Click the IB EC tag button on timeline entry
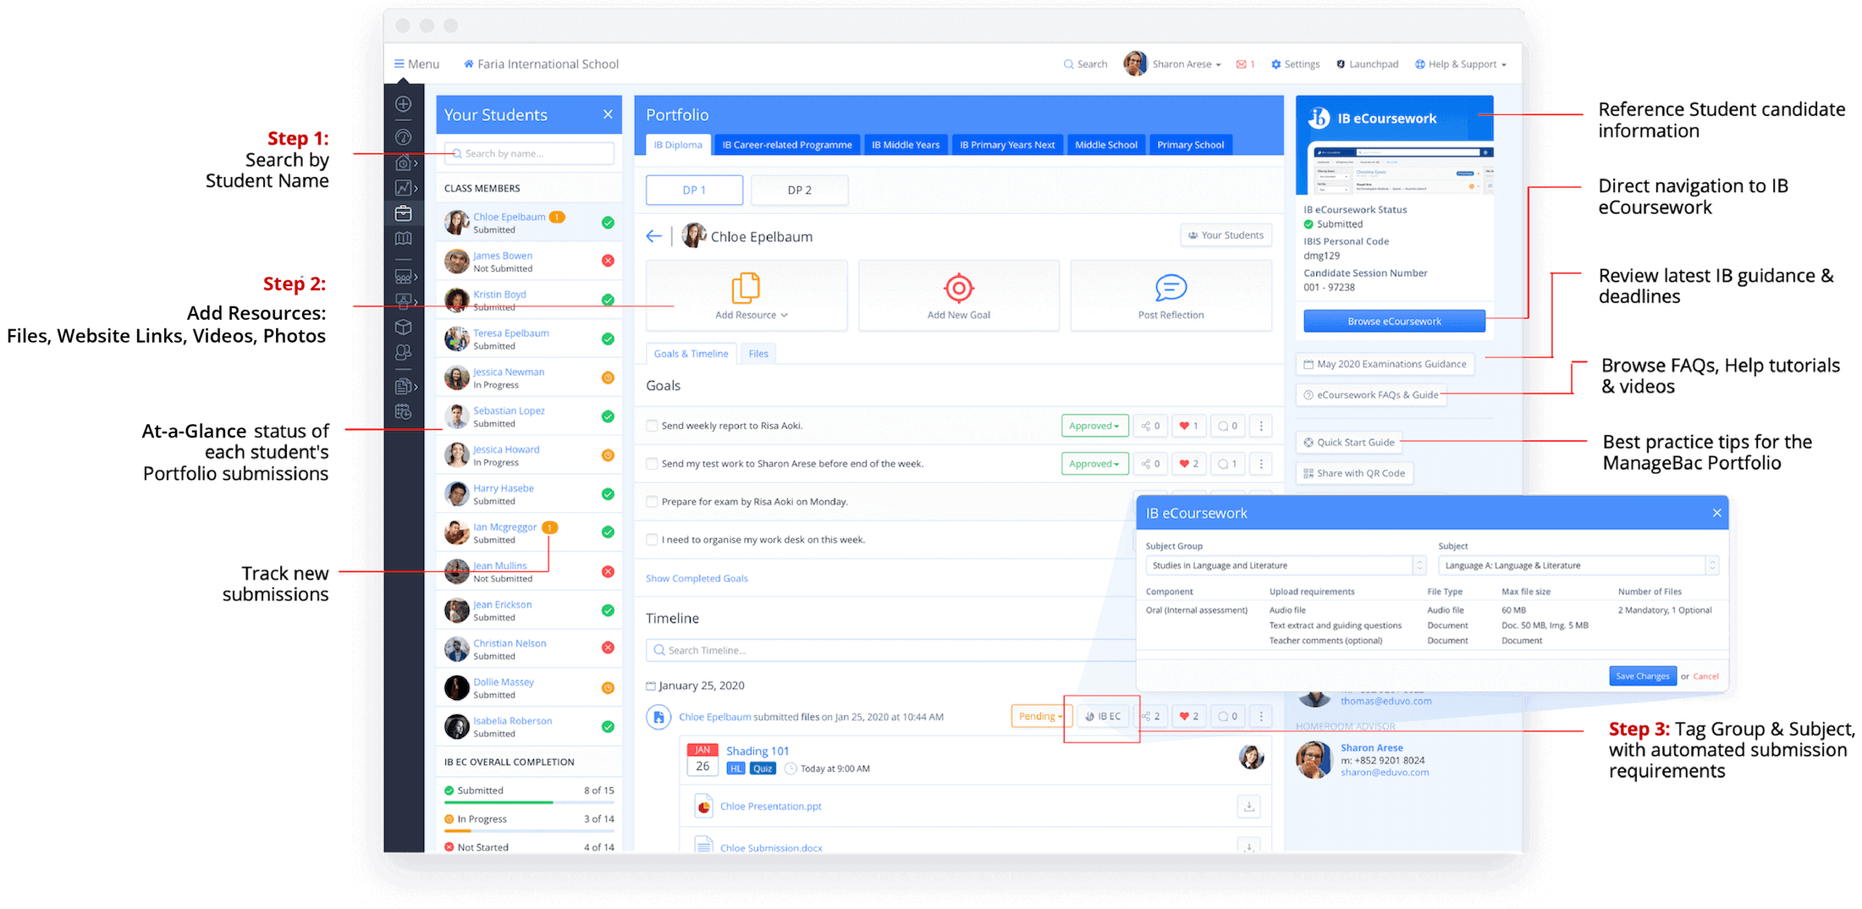 [1103, 716]
